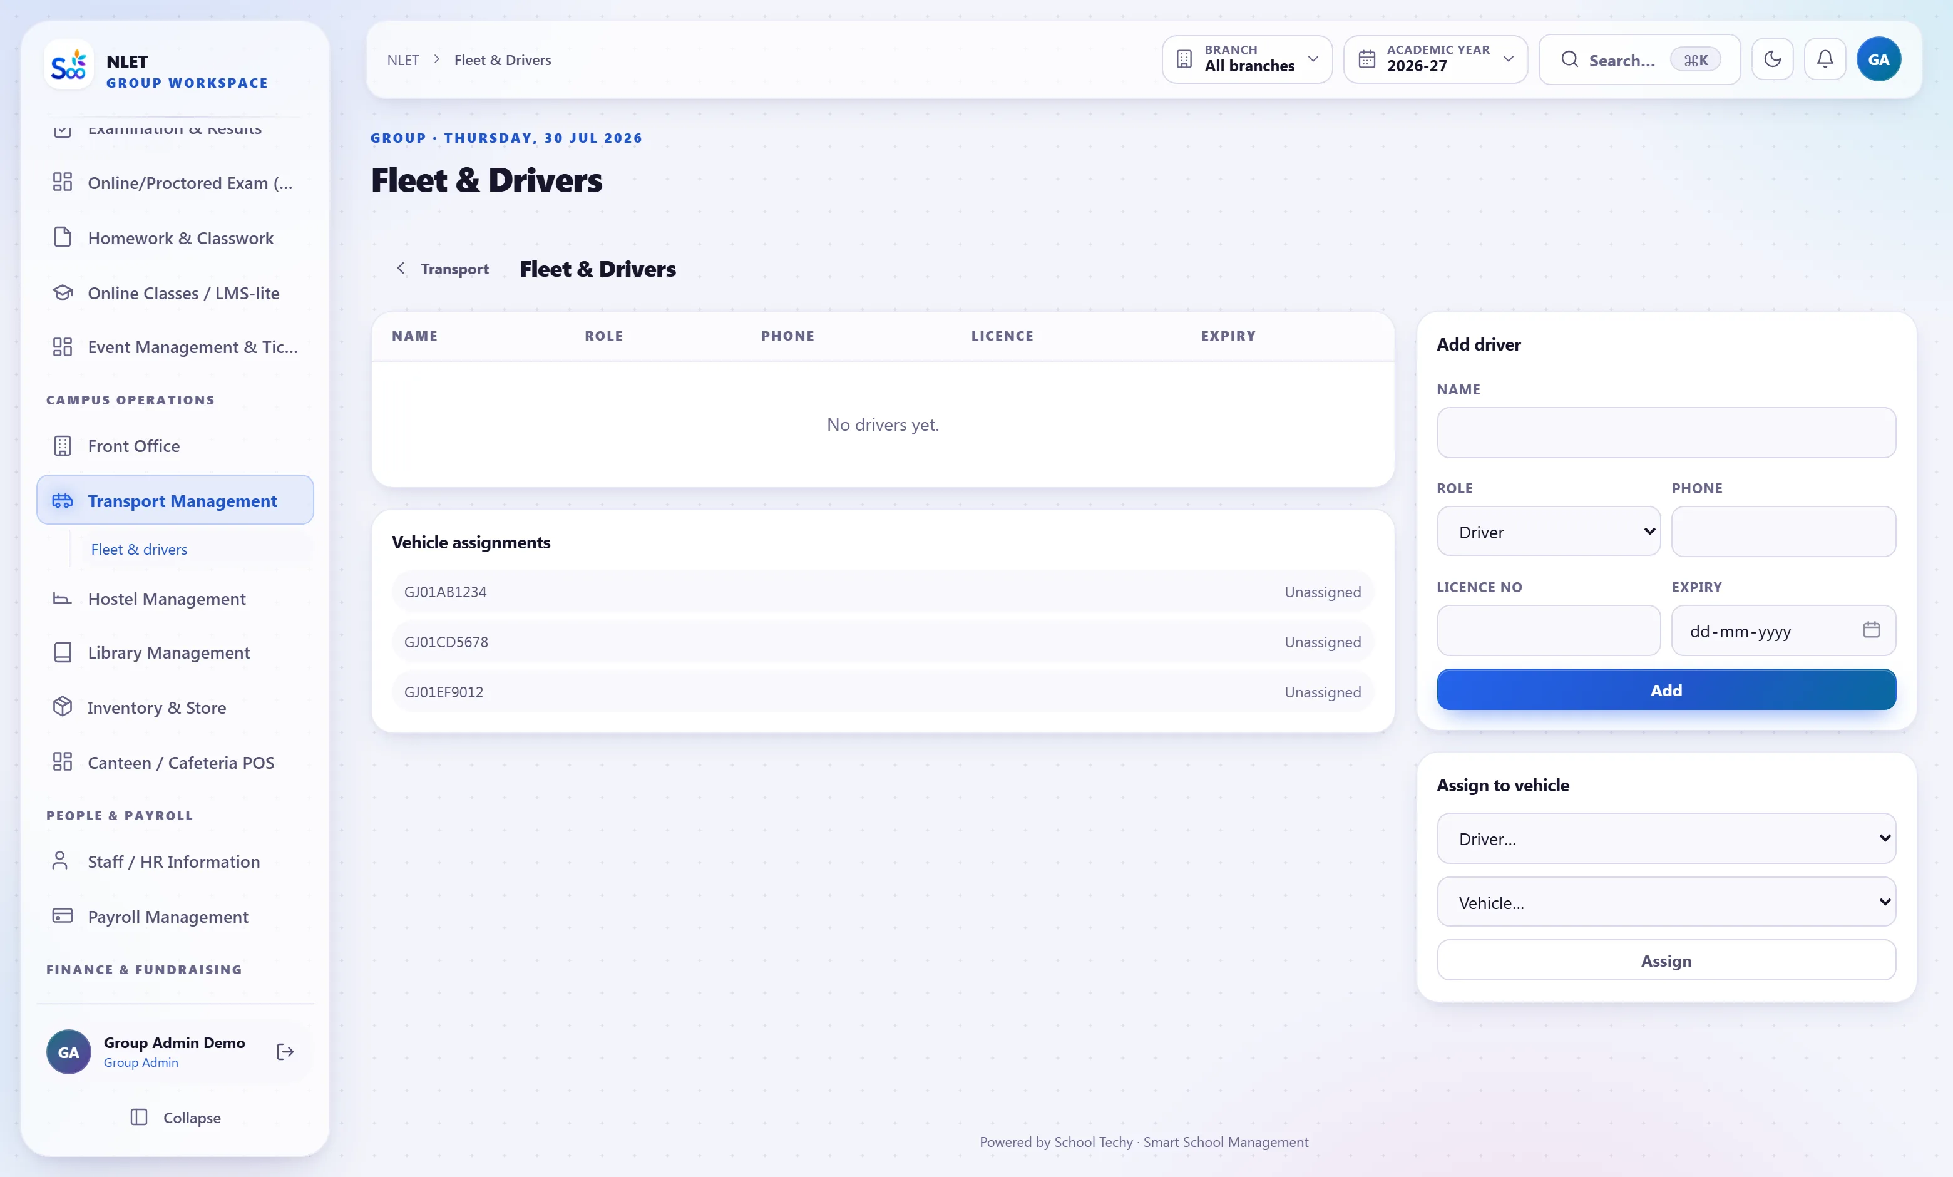Click the Collapse sidebar panel icon
Image resolution: width=1953 pixels, height=1177 pixels.
click(x=139, y=1117)
